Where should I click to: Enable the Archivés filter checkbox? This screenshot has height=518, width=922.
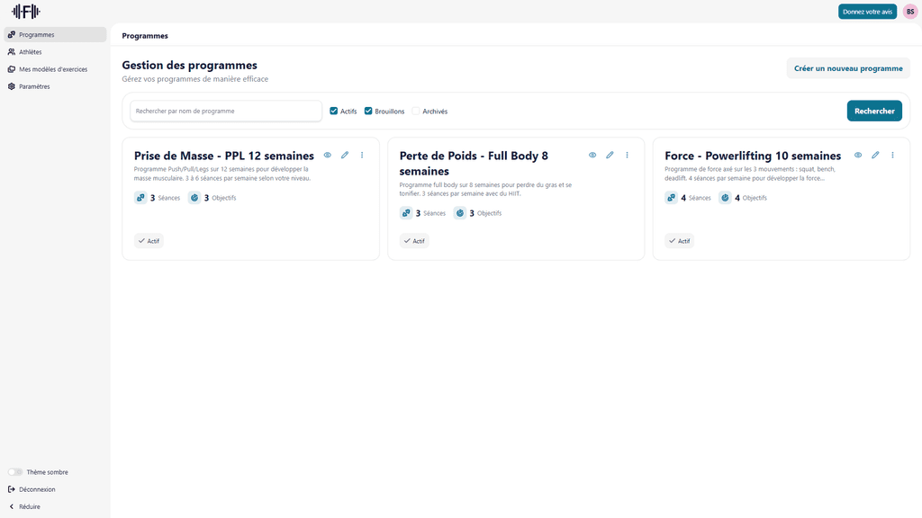tap(416, 112)
